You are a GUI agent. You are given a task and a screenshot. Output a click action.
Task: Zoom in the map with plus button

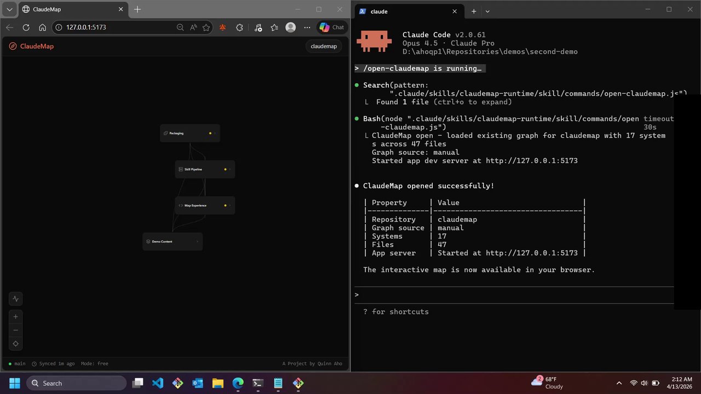pyautogui.click(x=15, y=316)
